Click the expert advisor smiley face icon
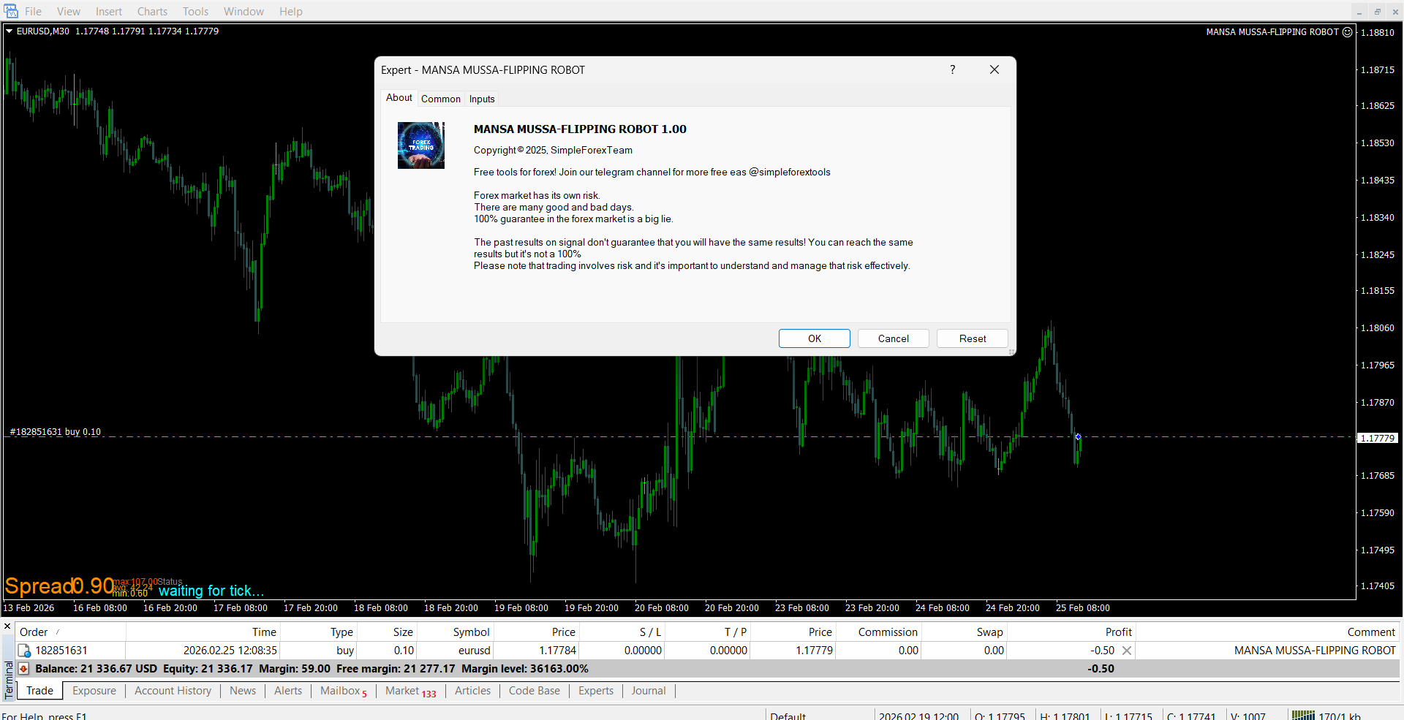The width and height of the screenshot is (1404, 720). point(1348,32)
